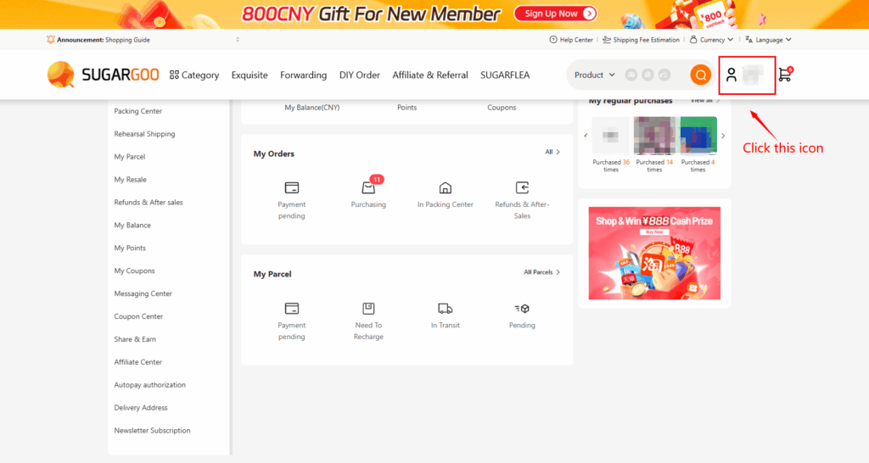Click the Weidian source icon in search bar
The height and width of the screenshot is (463, 869).
[x=664, y=75]
